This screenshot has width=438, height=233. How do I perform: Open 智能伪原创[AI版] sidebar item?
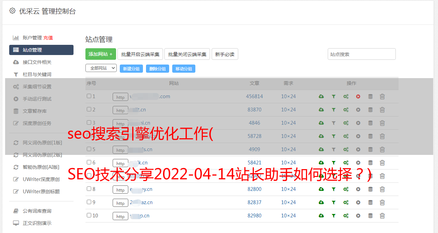[41, 167]
